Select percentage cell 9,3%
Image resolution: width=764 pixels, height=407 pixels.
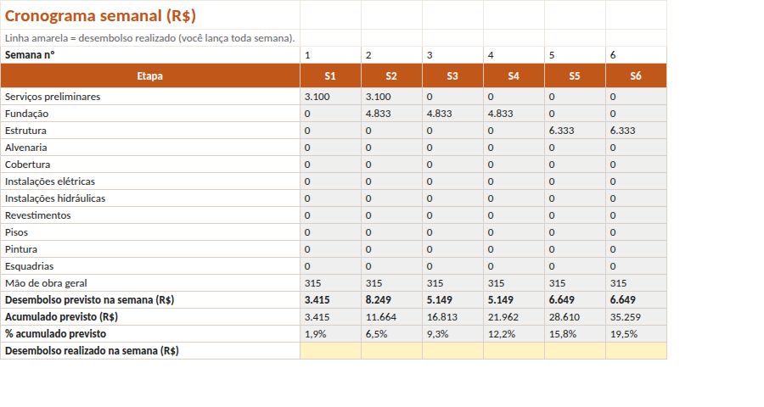point(452,334)
